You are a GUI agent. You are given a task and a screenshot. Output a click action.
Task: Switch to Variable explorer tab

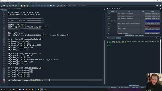128,35
